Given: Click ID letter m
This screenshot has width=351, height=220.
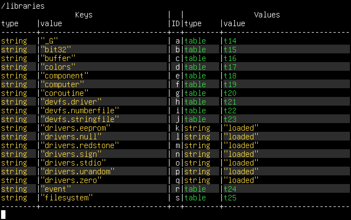Looking at the screenshot, I should (x=178, y=145).
